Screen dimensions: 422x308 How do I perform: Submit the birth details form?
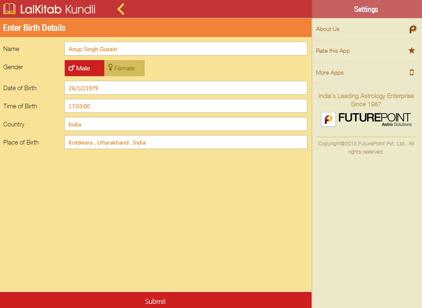(x=155, y=301)
